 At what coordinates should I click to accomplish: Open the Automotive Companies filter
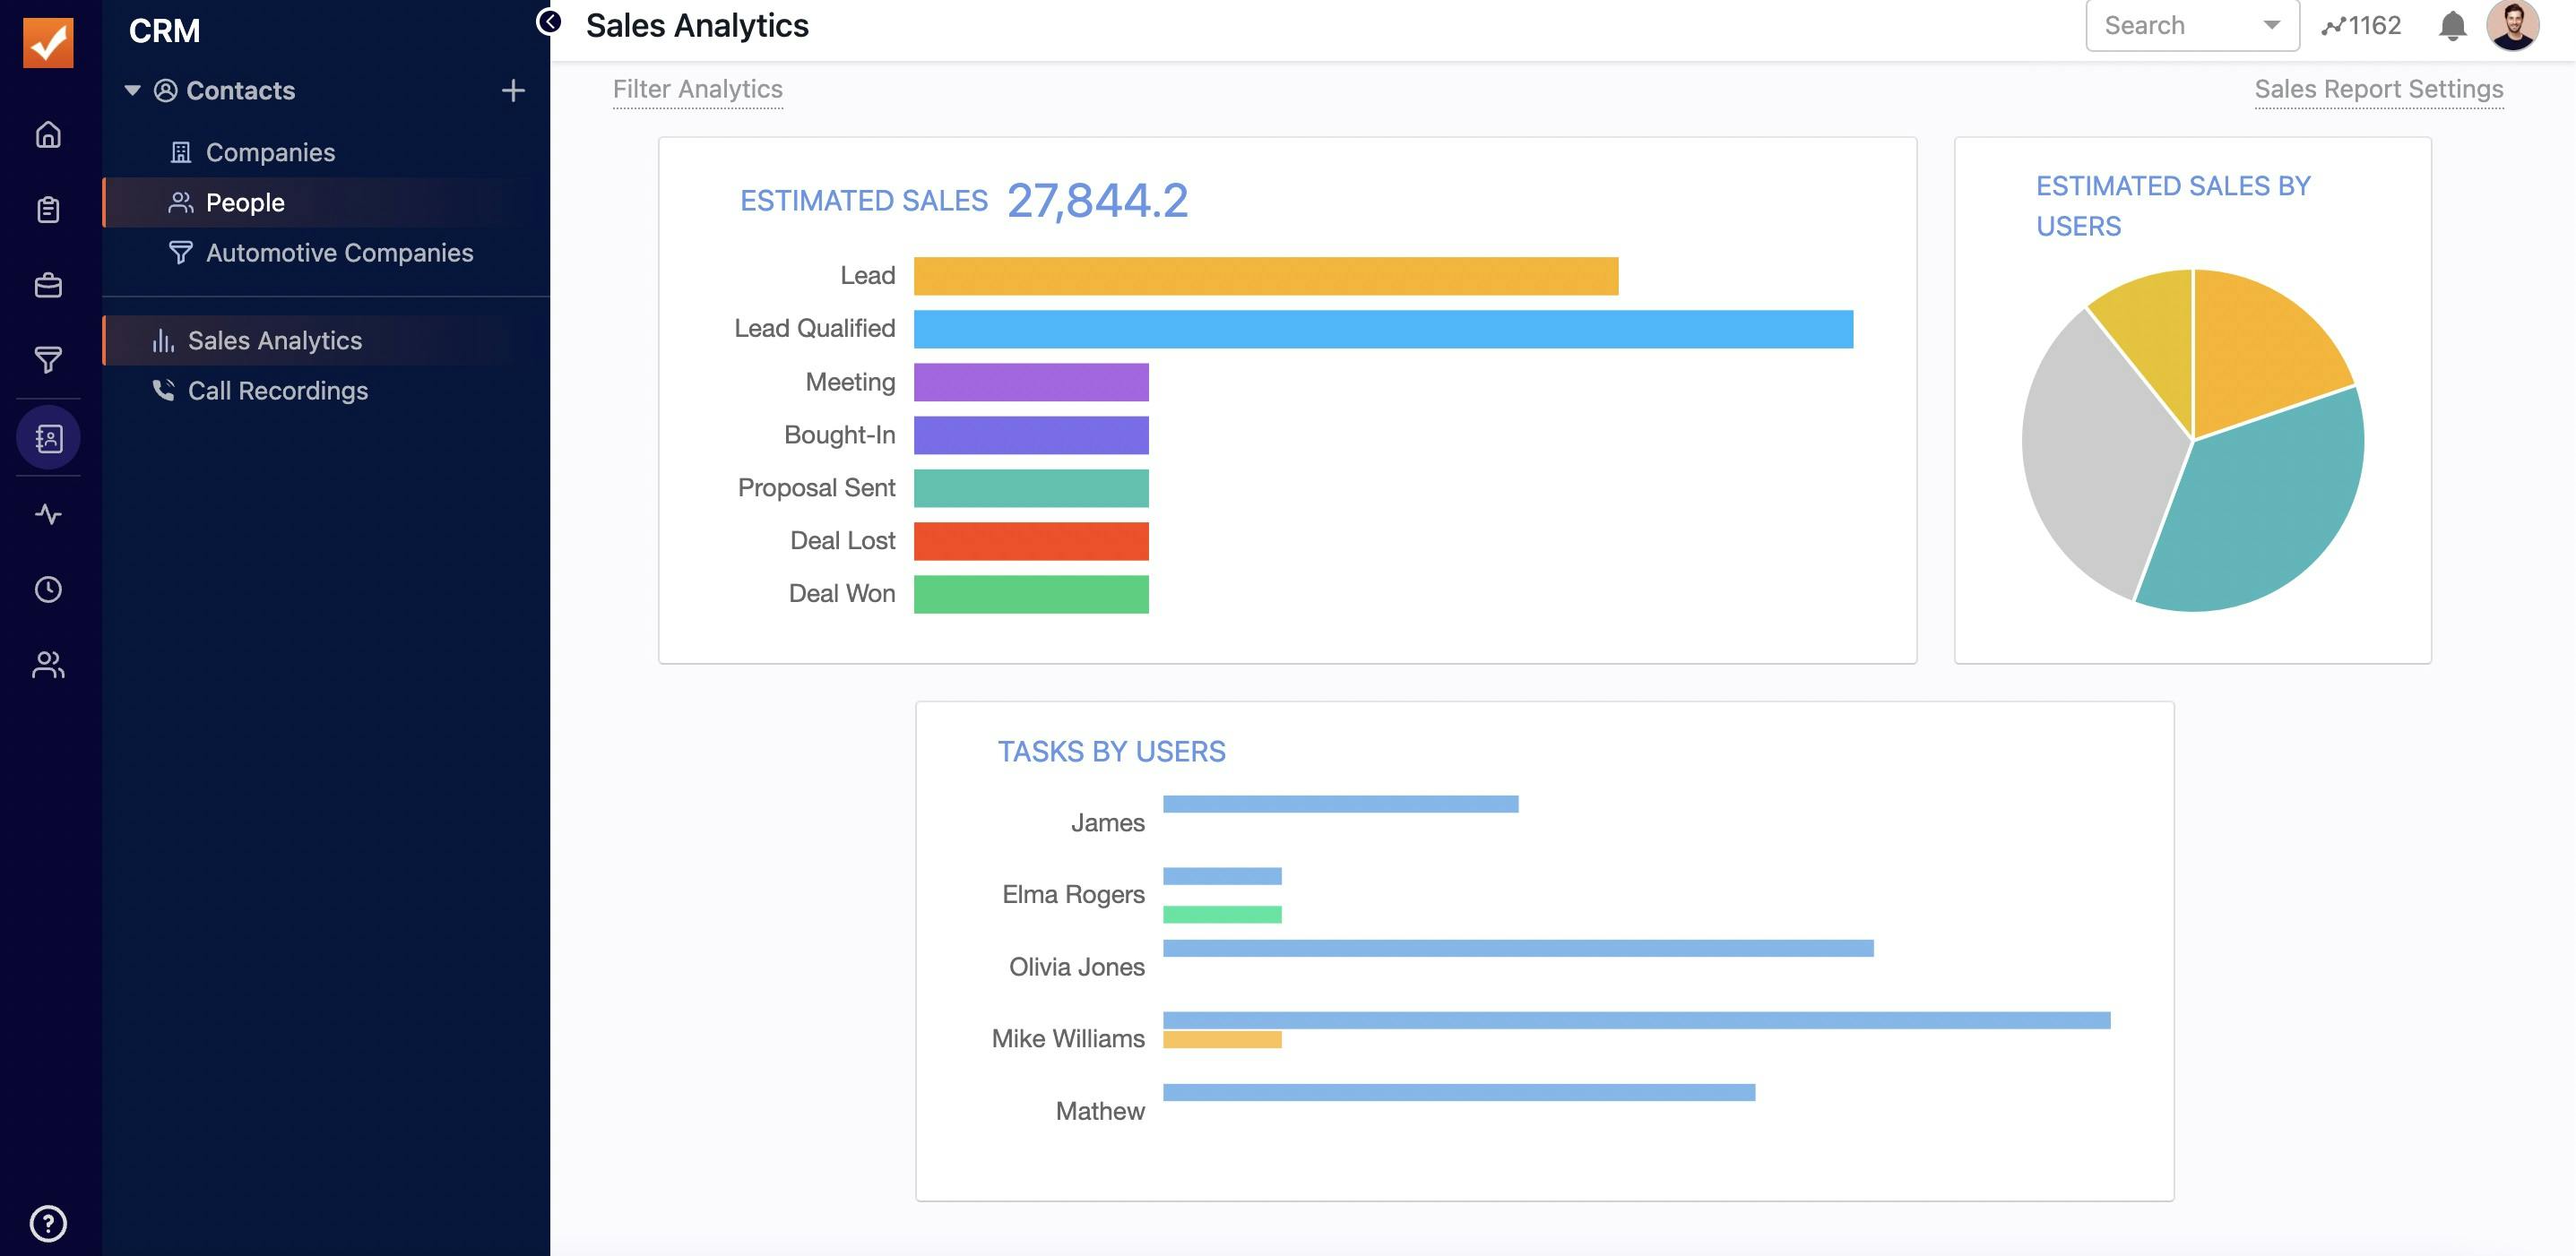(x=339, y=253)
